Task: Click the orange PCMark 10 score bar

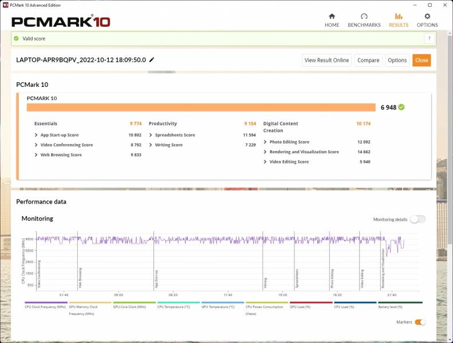Action: pyautogui.click(x=201, y=107)
